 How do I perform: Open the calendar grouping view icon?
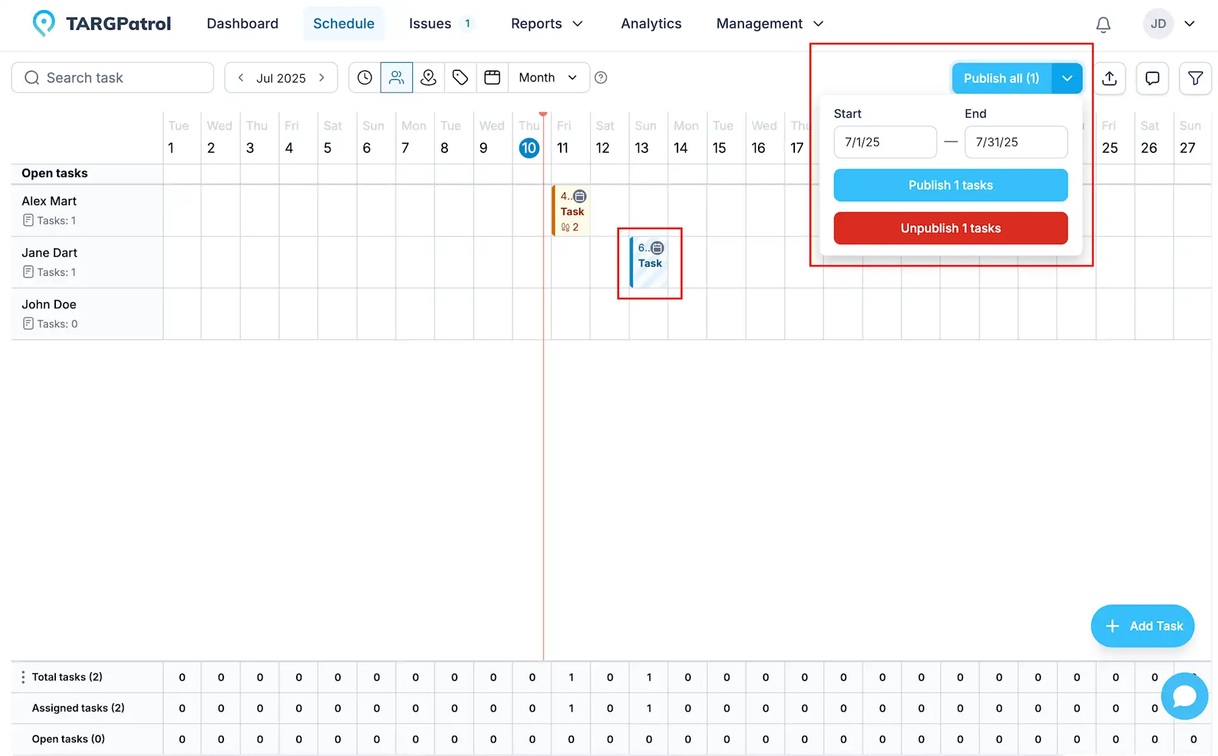pos(492,77)
